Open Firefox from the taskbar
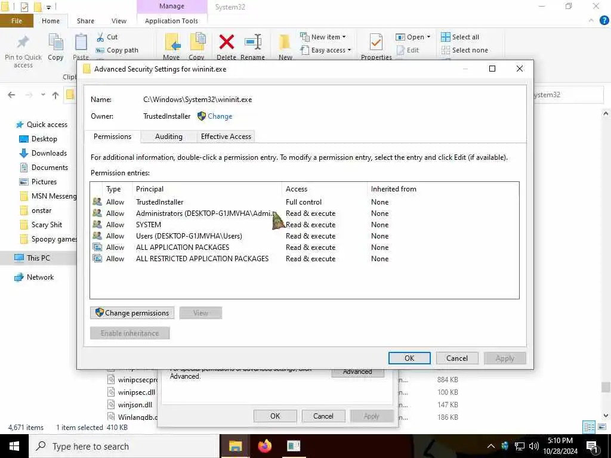This screenshot has height=458, width=611. pyautogui.click(x=264, y=446)
